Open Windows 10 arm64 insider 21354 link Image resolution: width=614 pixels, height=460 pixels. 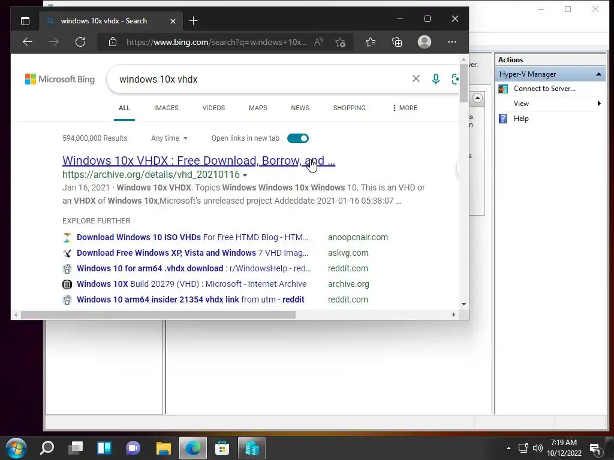click(190, 299)
